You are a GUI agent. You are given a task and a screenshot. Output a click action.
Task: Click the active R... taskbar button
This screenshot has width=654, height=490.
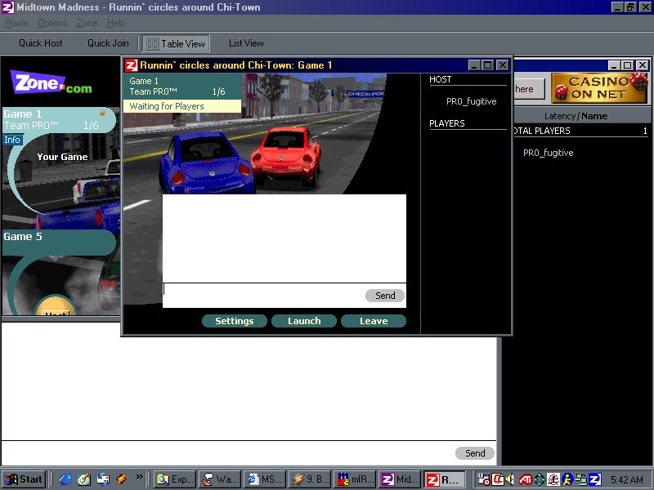tap(445, 479)
